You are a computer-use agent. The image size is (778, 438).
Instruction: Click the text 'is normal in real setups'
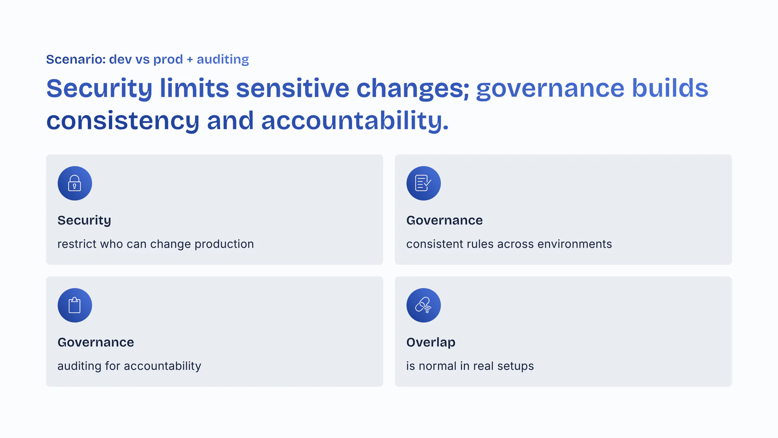pyautogui.click(x=470, y=366)
